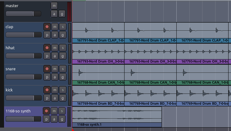Open the clap track automation menu
The height and width of the screenshot is (131, 231).
55,35
